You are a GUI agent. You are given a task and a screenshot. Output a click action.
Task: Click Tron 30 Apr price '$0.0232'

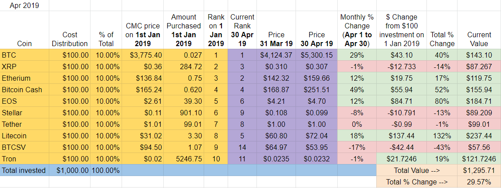317,159
